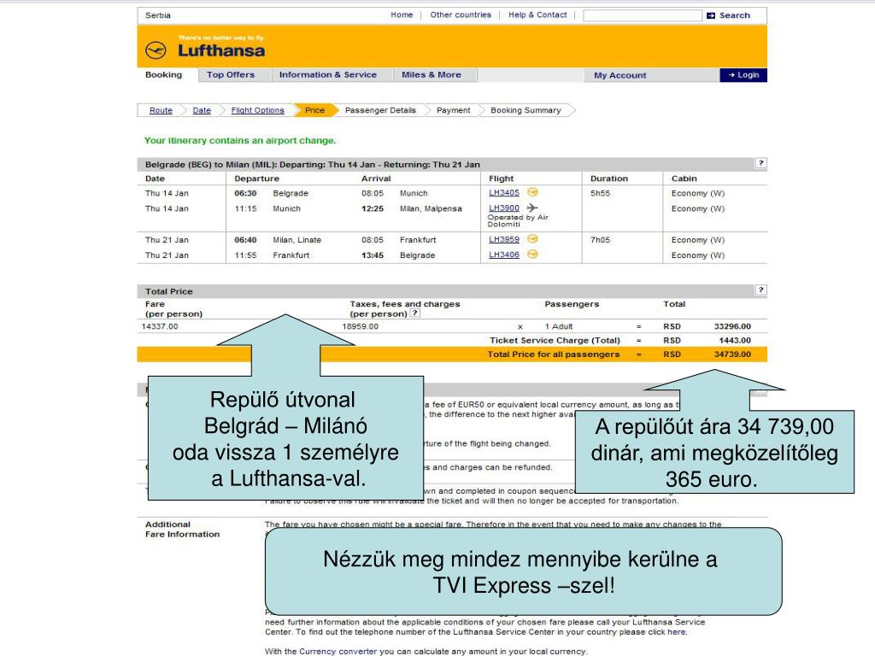
Task: Click the total price value 34739.00
Action: point(732,354)
